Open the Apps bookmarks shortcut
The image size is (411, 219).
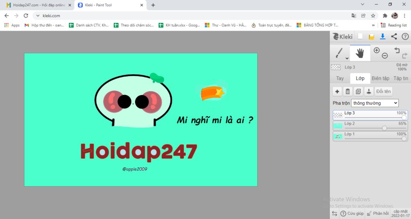12,25
